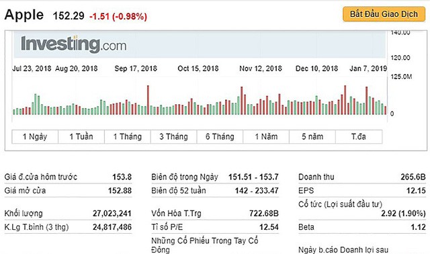Click the Biên độ 52 tuần row
The height and width of the screenshot is (254, 430).
coord(215,191)
